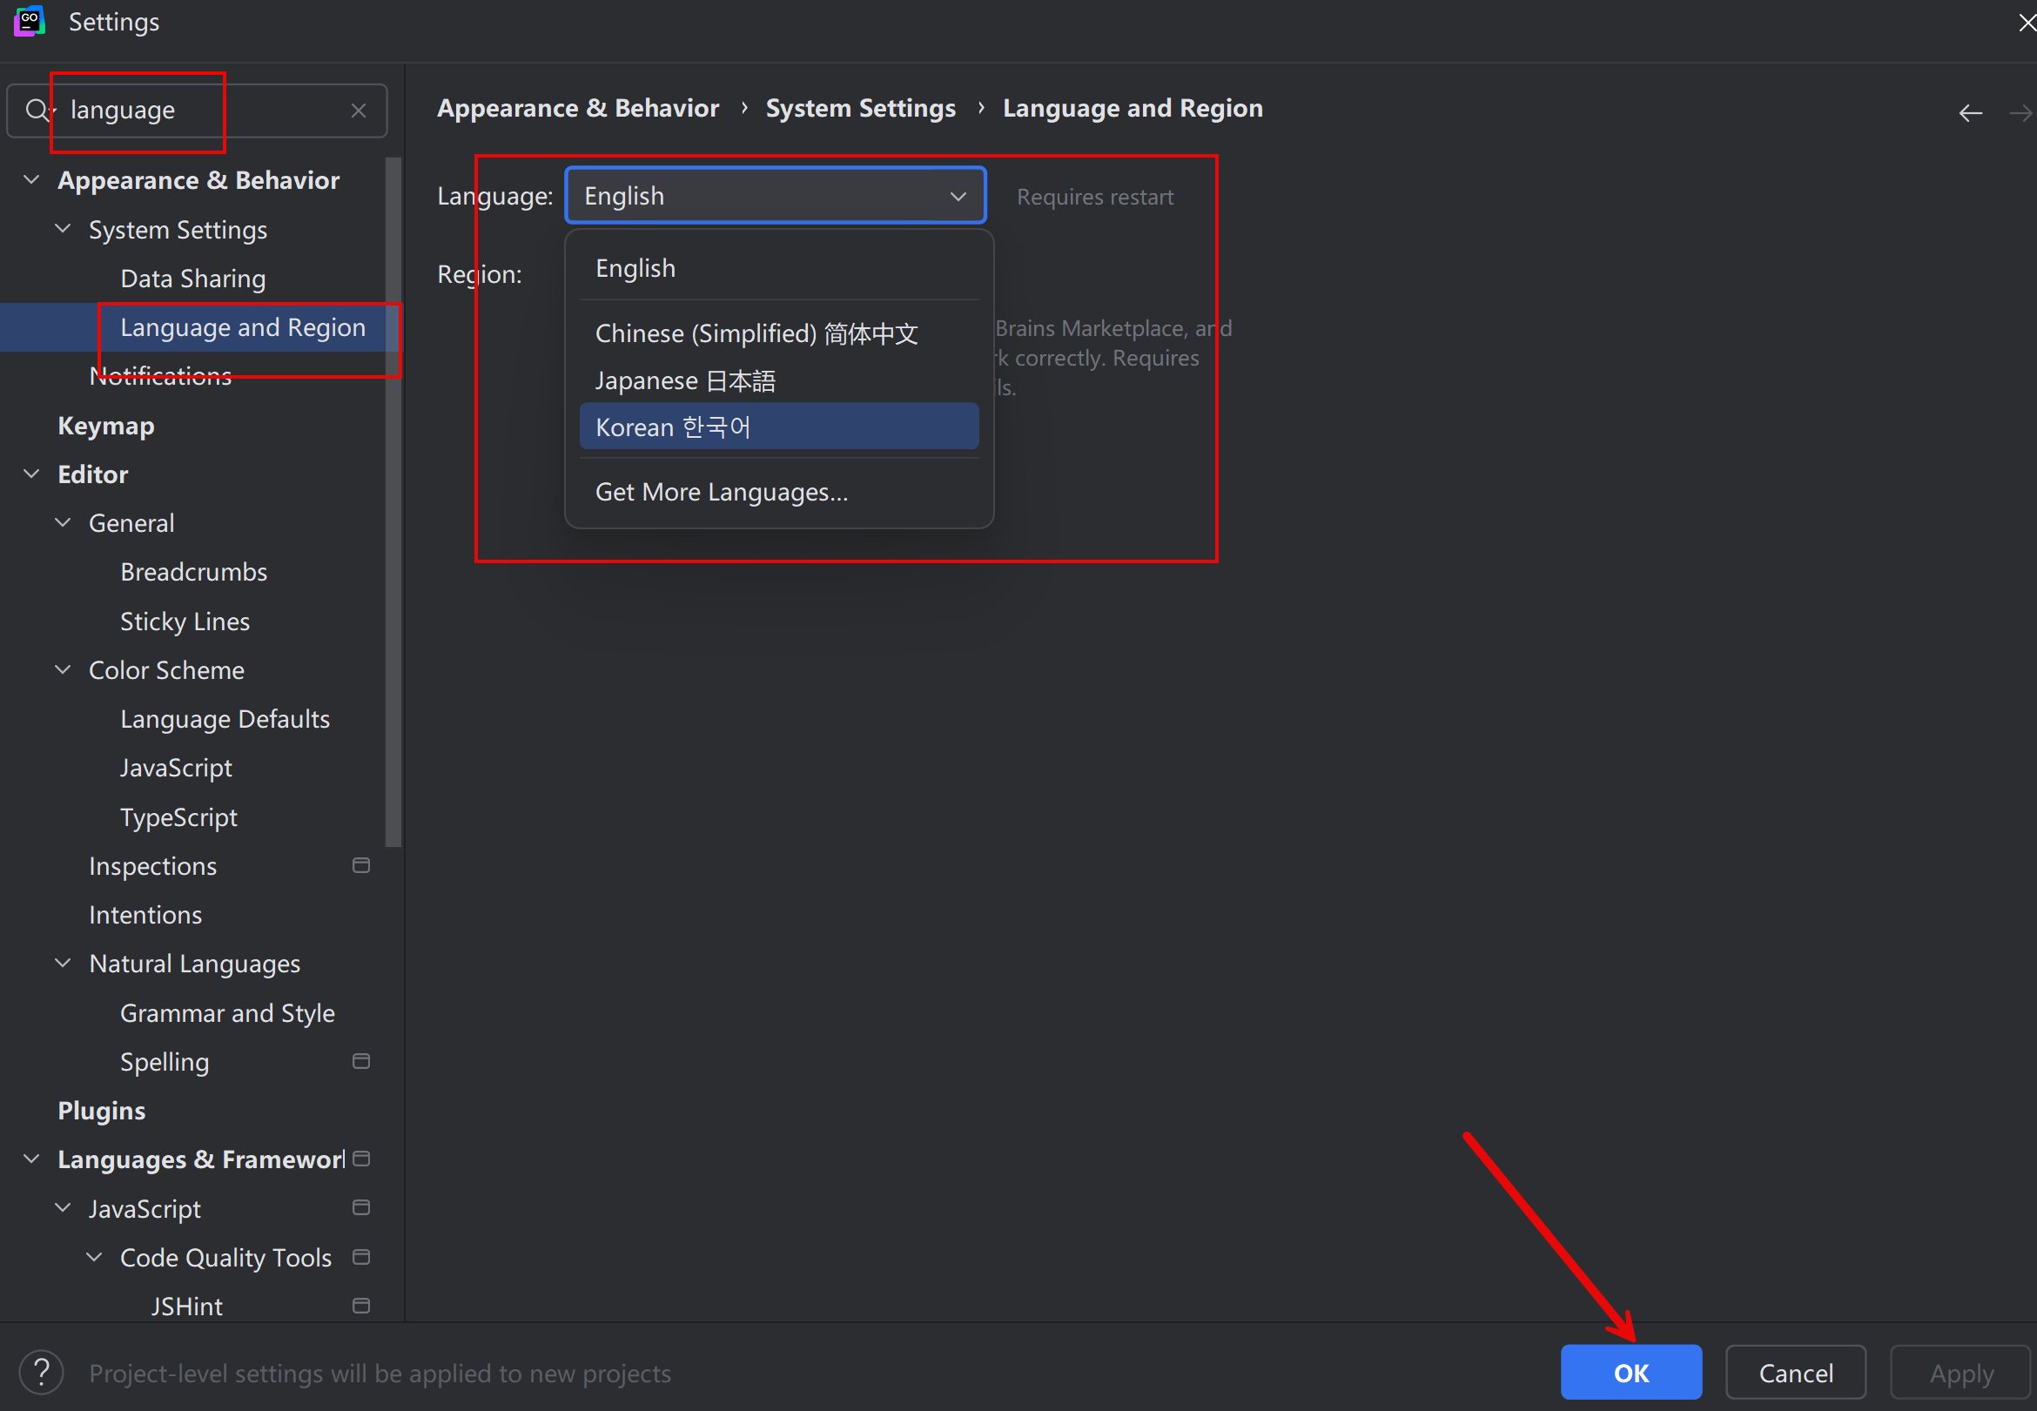Click project-level icon beside Code Quality Tools
Viewport: 2037px width, 1411px height.
[360, 1257]
